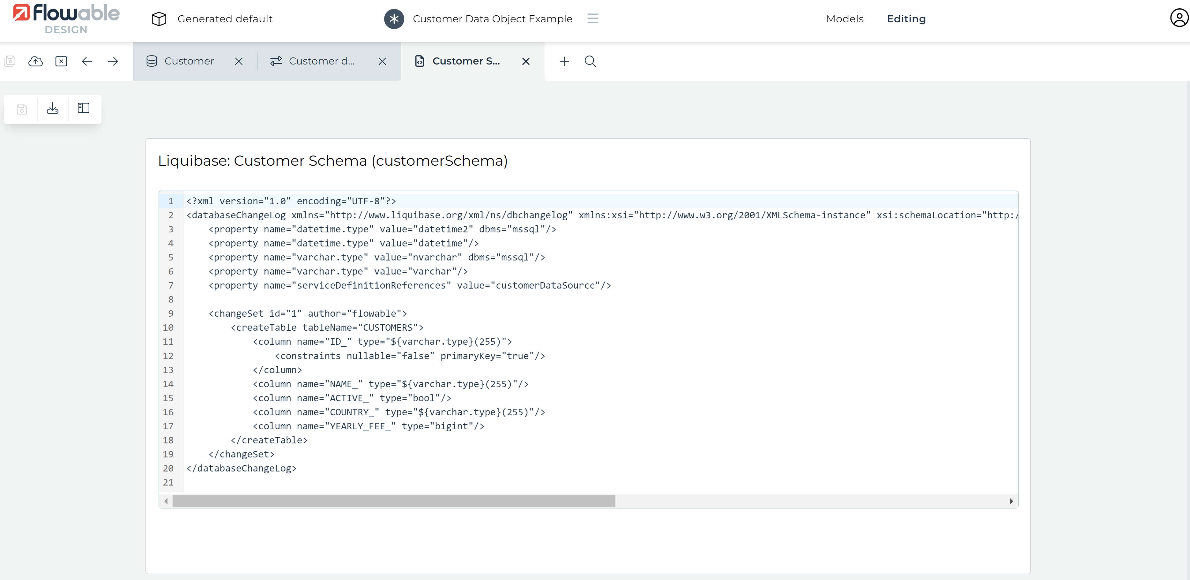
Task: Upload the model to the cloud
Action: [x=35, y=61]
